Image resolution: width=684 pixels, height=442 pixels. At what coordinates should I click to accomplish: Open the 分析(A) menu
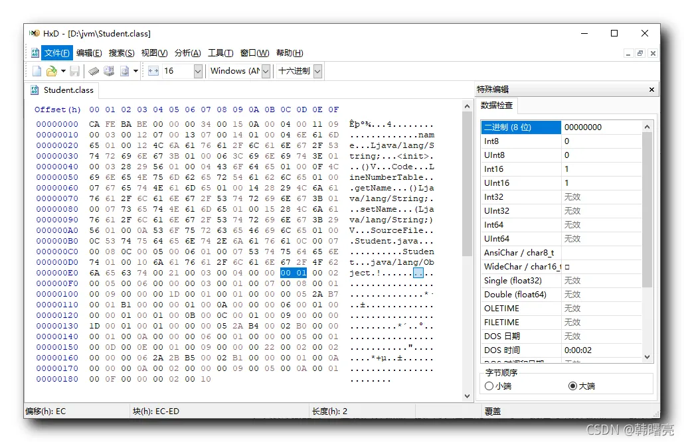[x=187, y=53]
